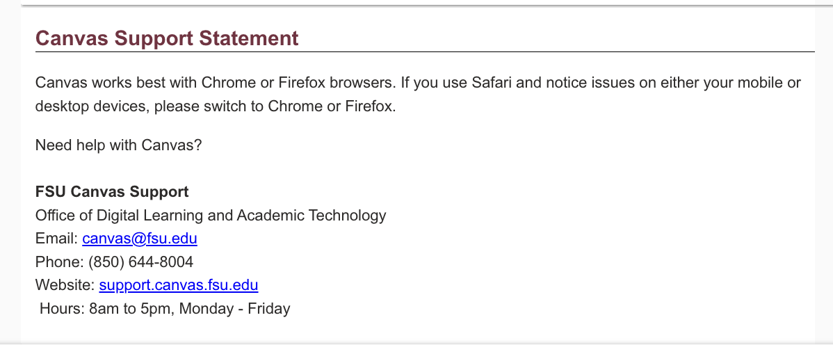833x345 pixels.
Task: Click the 8am to 5pm hours text
Action: (x=130, y=307)
